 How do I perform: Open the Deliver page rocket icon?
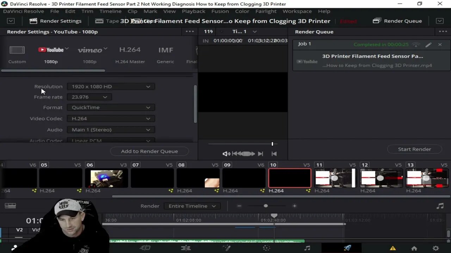(347, 248)
